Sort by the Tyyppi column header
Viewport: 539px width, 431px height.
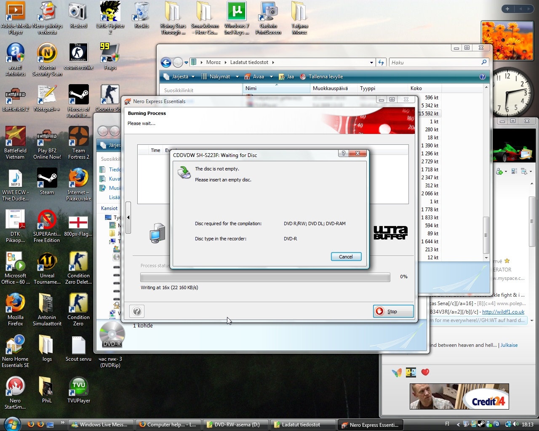(x=382, y=88)
